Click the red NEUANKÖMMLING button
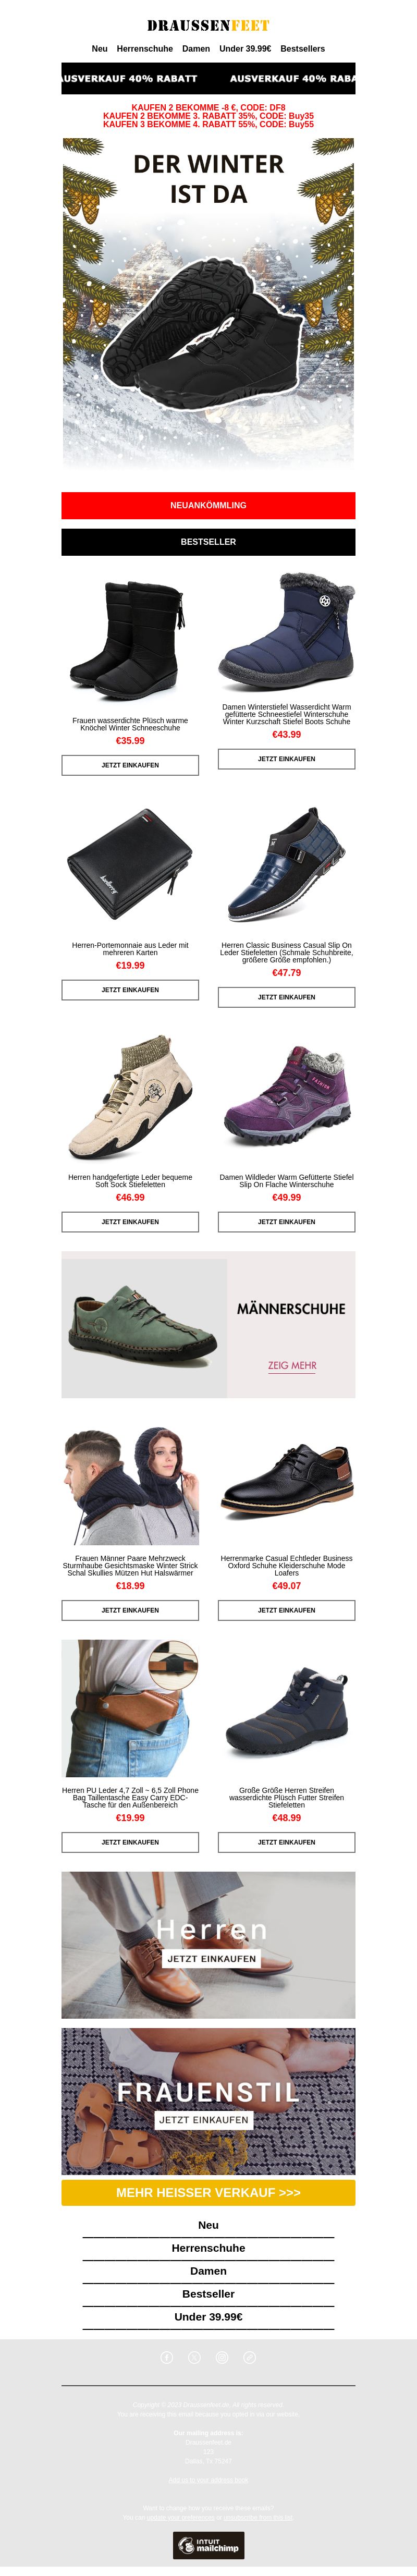Image resolution: width=417 pixels, height=2576 pixels. 208,505
